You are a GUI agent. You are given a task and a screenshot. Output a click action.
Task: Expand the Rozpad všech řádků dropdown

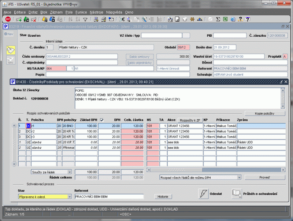click(200, 177)
